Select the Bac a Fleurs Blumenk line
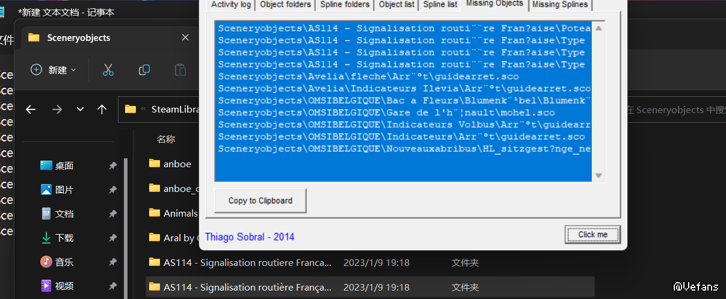This screenshot has height=299, width=726. click(x=404, y=100)
